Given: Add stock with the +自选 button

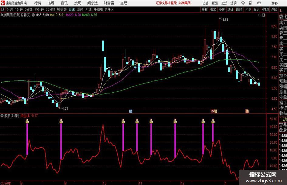Looking at the screenshot, I should 265,9.
